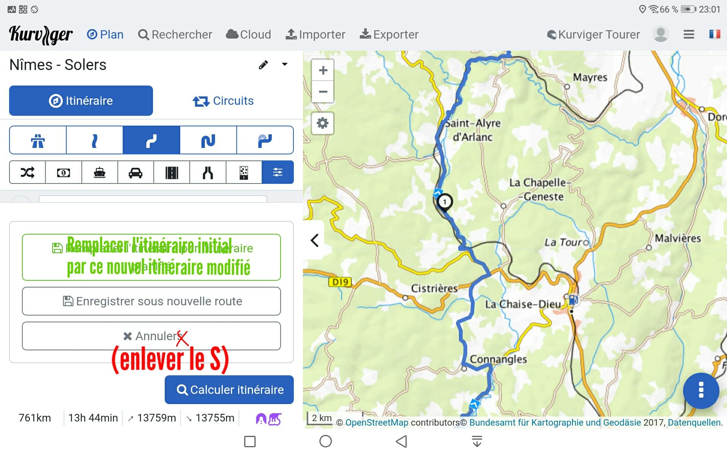Image resolution: width=727 pixels, height=454 pixels.
Task: Select waypoint marker 1 on map
Action: click(x=445, y=202)
